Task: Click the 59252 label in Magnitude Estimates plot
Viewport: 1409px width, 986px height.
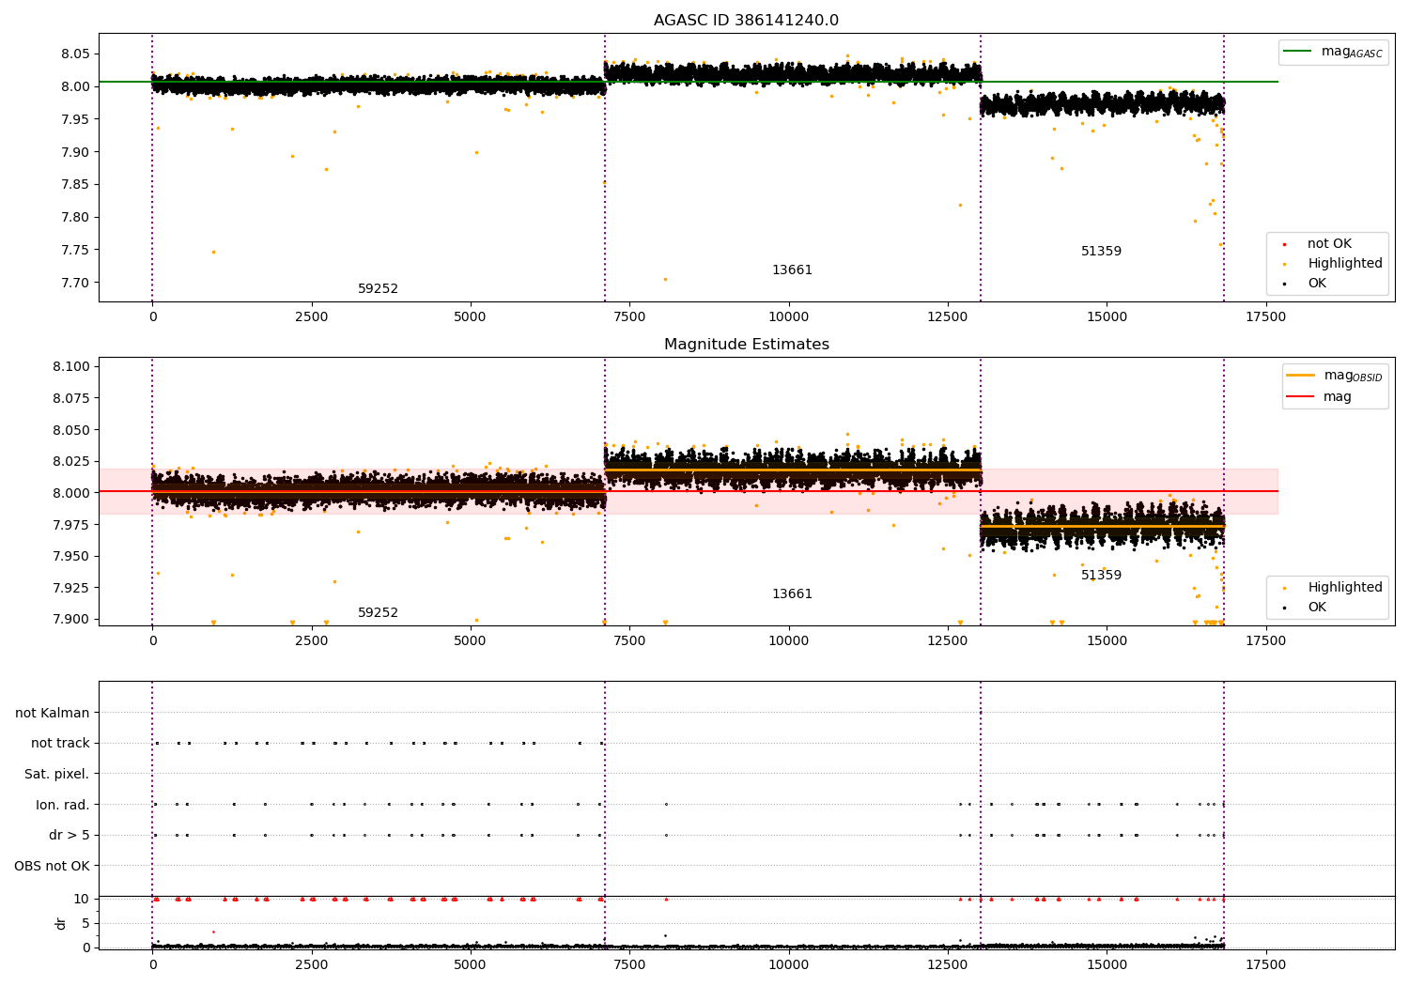Action: (x=378, y=613)
